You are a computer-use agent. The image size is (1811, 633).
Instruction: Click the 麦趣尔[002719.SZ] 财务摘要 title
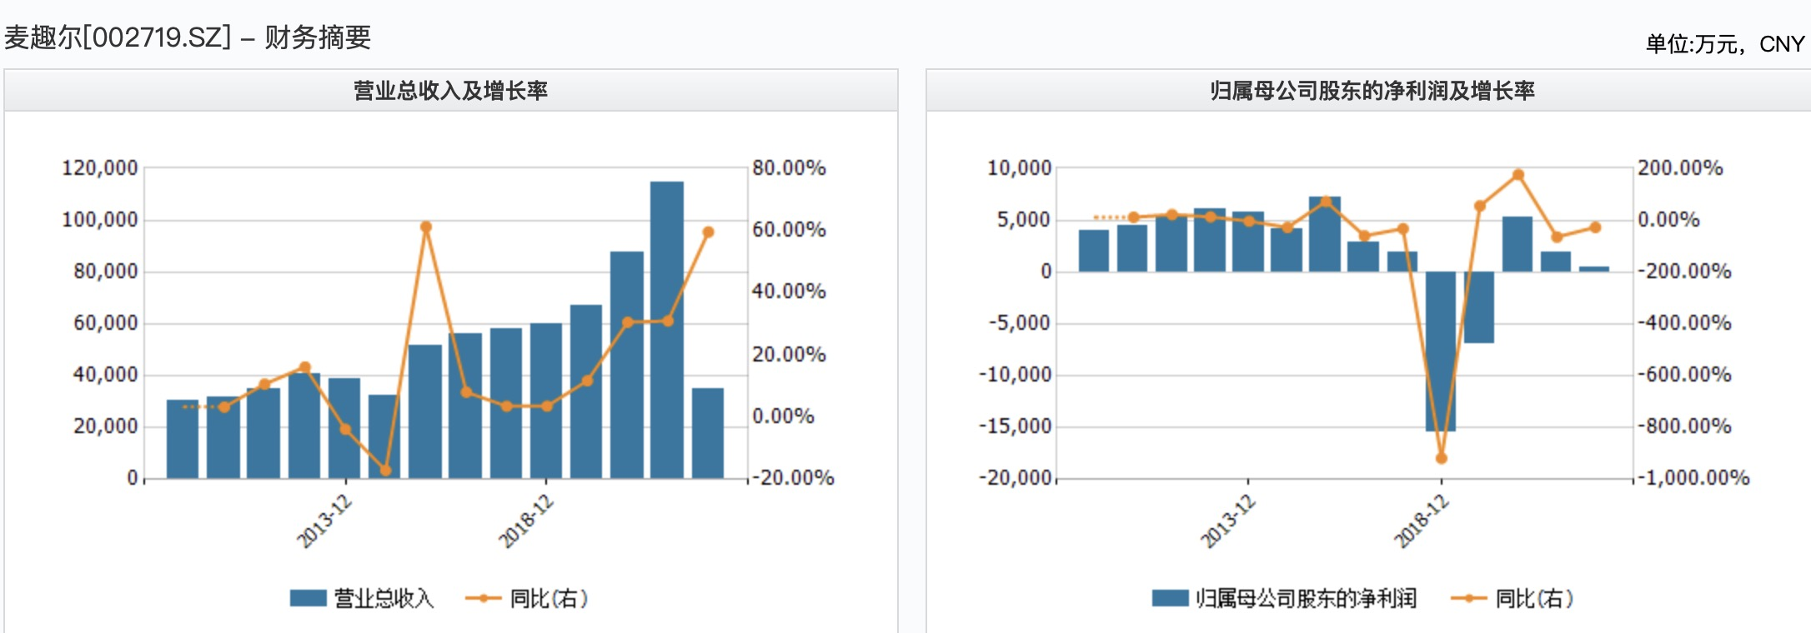[x=188, y=37]
